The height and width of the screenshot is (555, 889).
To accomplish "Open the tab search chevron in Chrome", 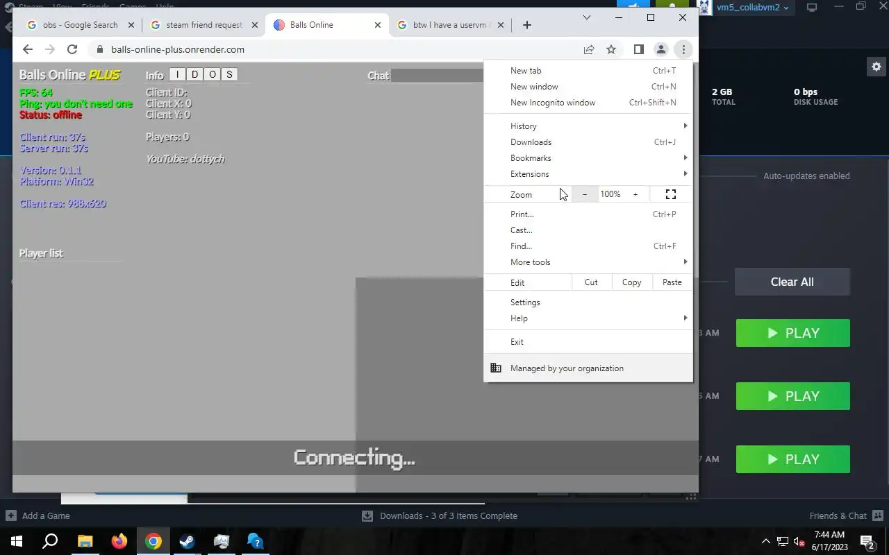I will (587, 17).
